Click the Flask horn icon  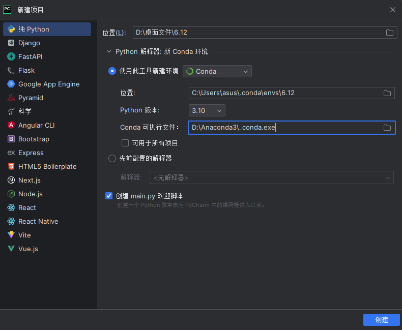pos(11,70)
